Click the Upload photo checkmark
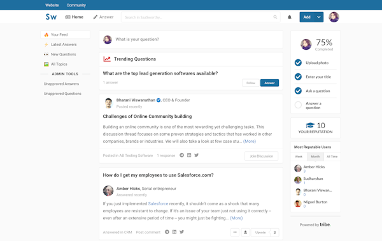Image resolution: width=382 pixels, height=241 pixels. [x=298, y=62]
